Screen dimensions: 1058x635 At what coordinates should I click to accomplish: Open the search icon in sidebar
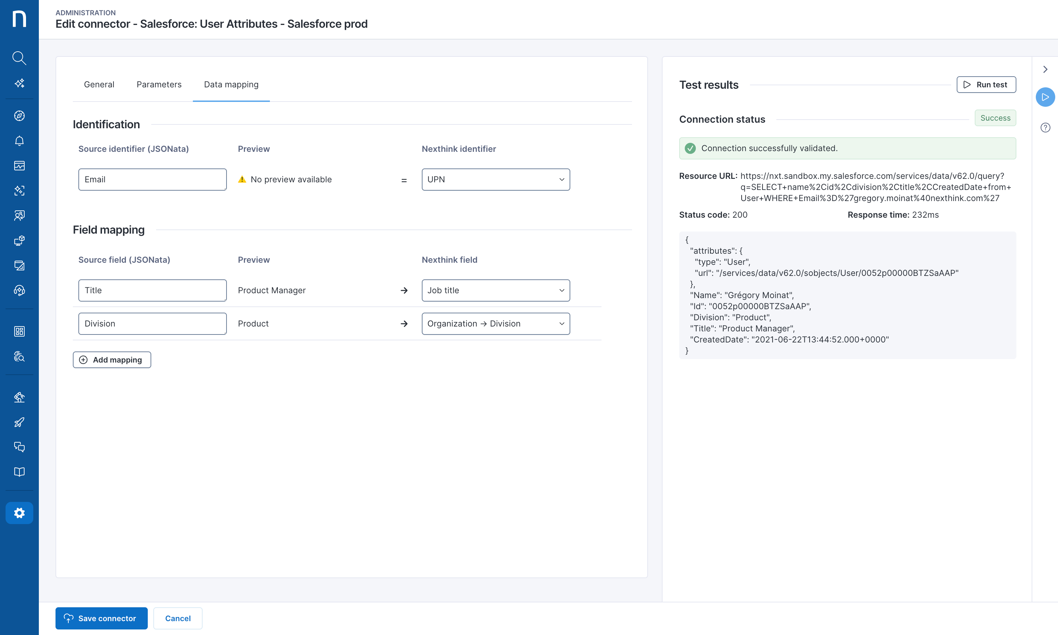coord(19,58)
